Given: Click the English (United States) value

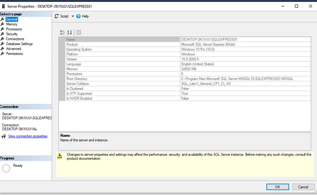Looking at the screenshot, I should [x=197, y=64].
